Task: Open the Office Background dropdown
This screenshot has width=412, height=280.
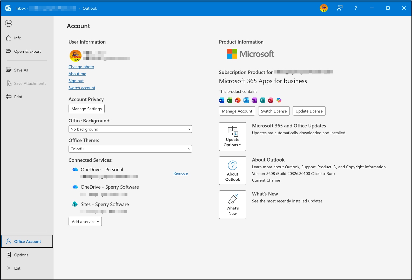Action: click(x=130, y=129)
